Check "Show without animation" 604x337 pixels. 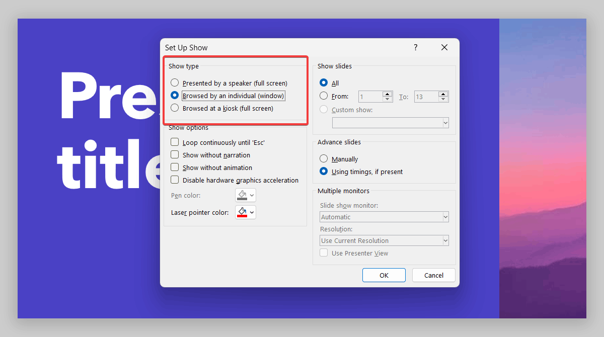coord(175,167)
